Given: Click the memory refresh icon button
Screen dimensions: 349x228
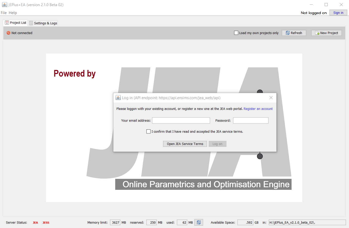Looking at the screenshot, I should 199,222.
